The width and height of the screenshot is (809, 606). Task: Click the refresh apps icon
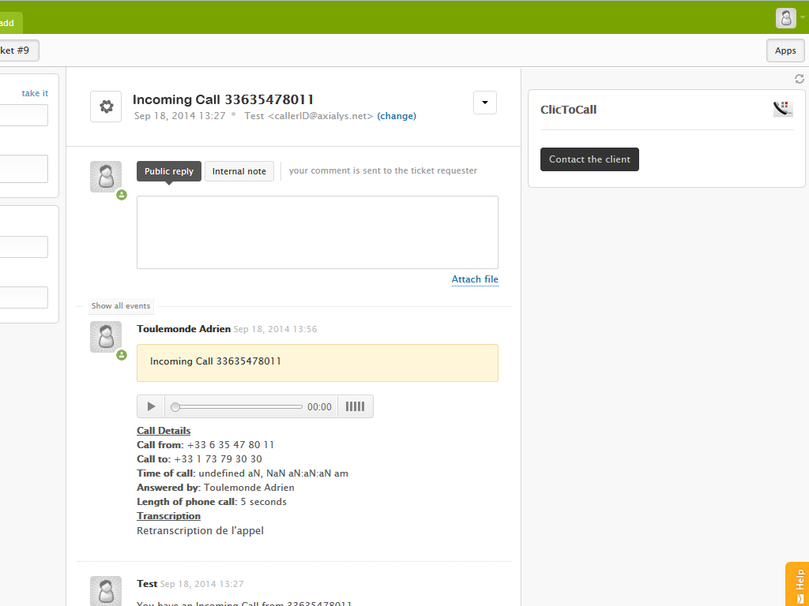[799, 79]
